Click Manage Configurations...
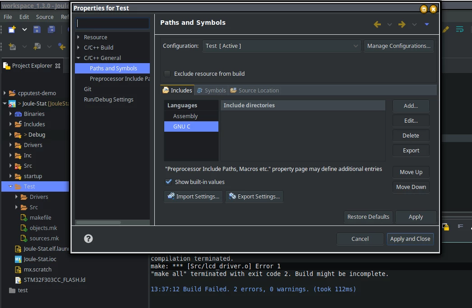 tap(399, 46)
